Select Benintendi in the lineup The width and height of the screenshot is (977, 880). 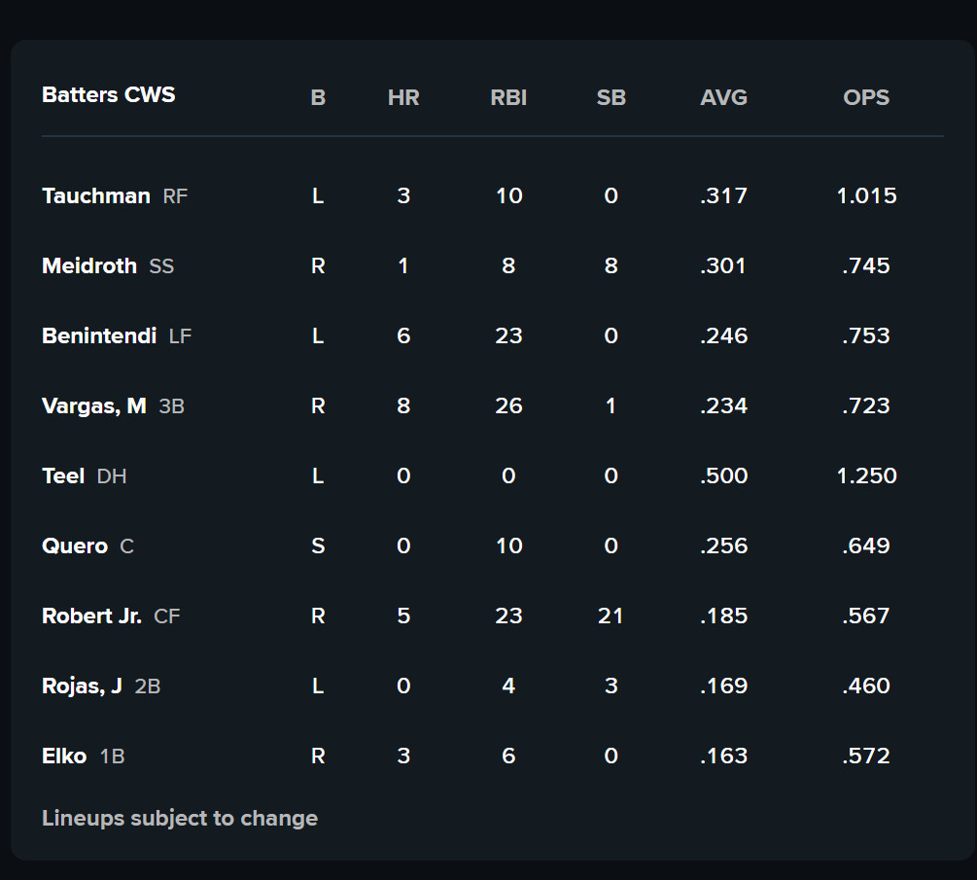click(x=99, y=335)
